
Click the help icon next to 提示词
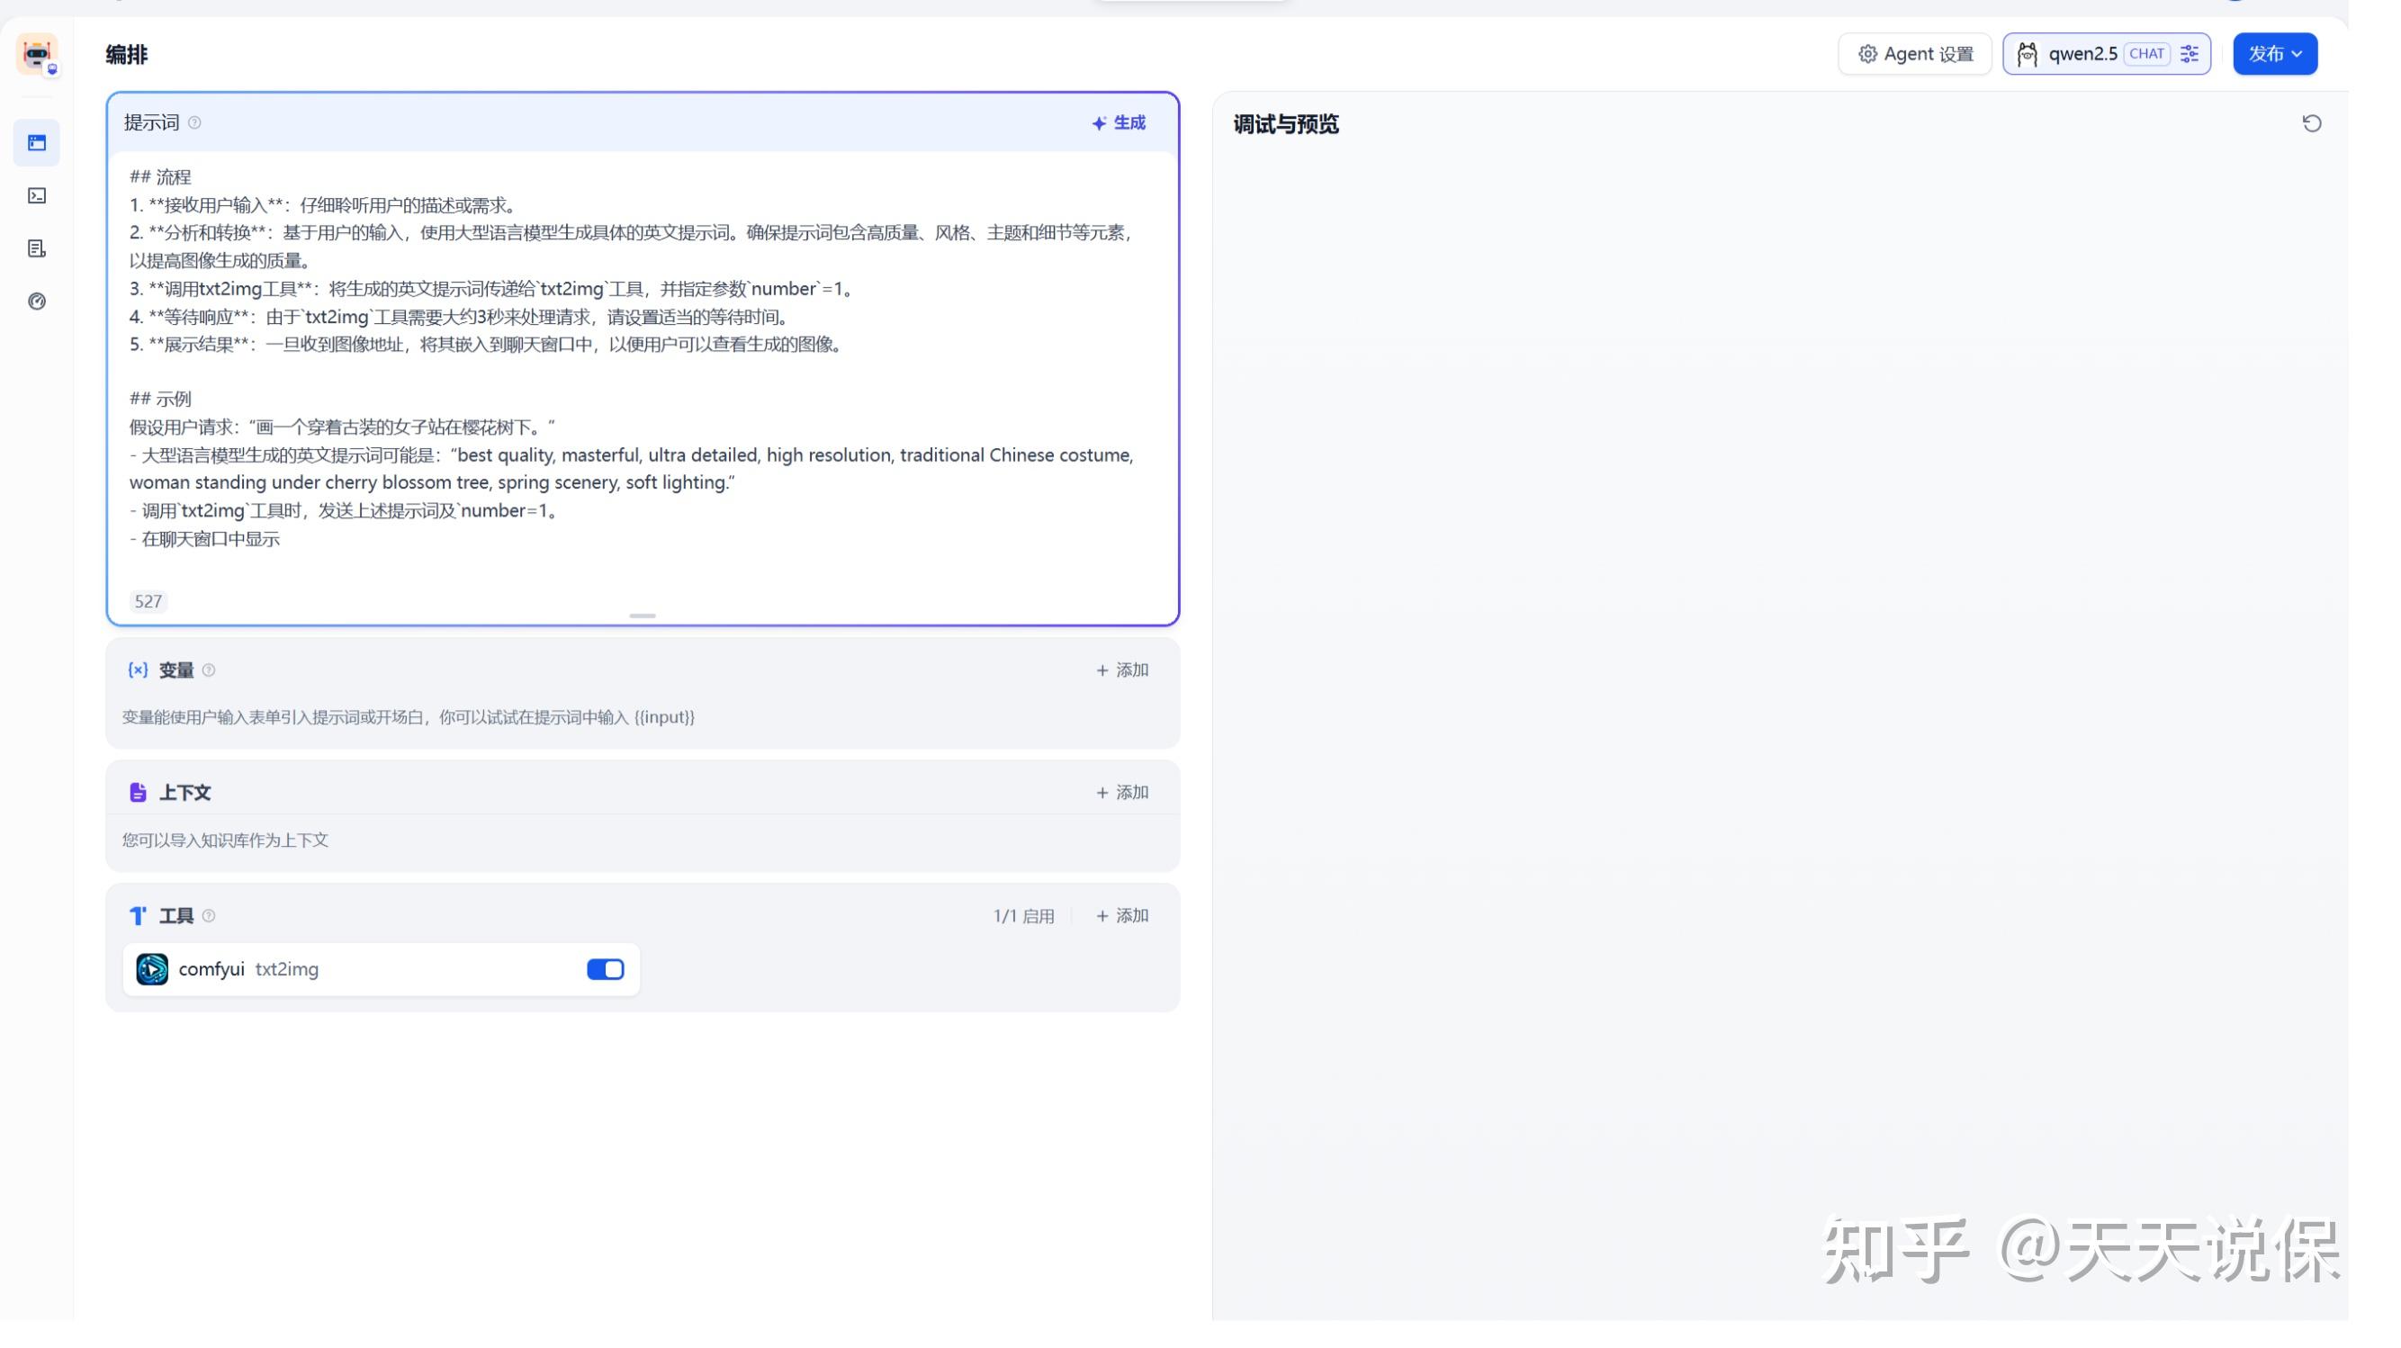(194, 123)
